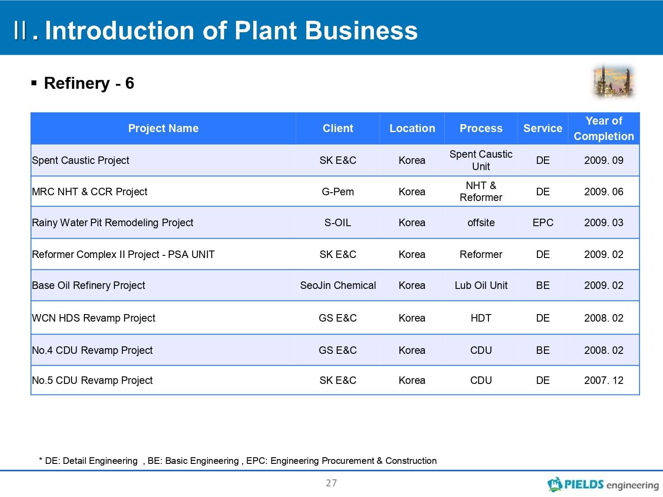663x497 pixels.
Task: Click 'GS E&C' in No.4 CDU row
Action: pos(338,350)
